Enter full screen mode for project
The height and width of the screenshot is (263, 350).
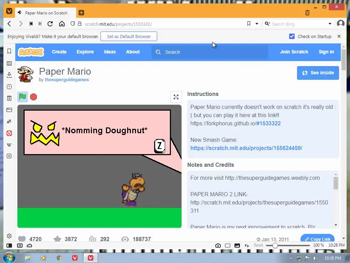[x=176, y=97]
